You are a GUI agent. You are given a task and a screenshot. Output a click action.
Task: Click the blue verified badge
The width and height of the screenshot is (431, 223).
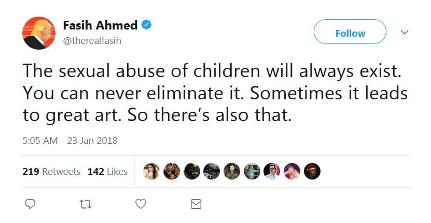147,25
